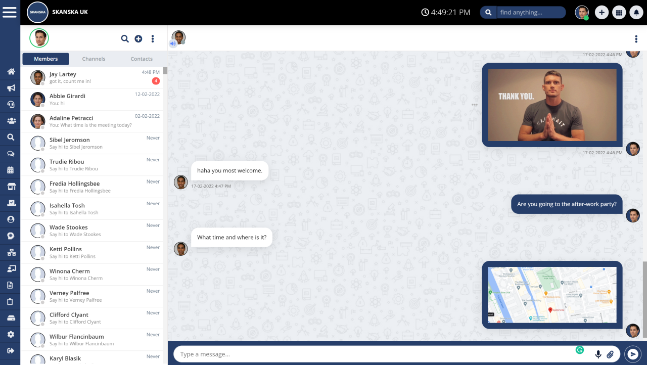Click the Logout icon at sidebar bottom
Image resolution: width=647 pixels, height=365 pixels.
10,350
